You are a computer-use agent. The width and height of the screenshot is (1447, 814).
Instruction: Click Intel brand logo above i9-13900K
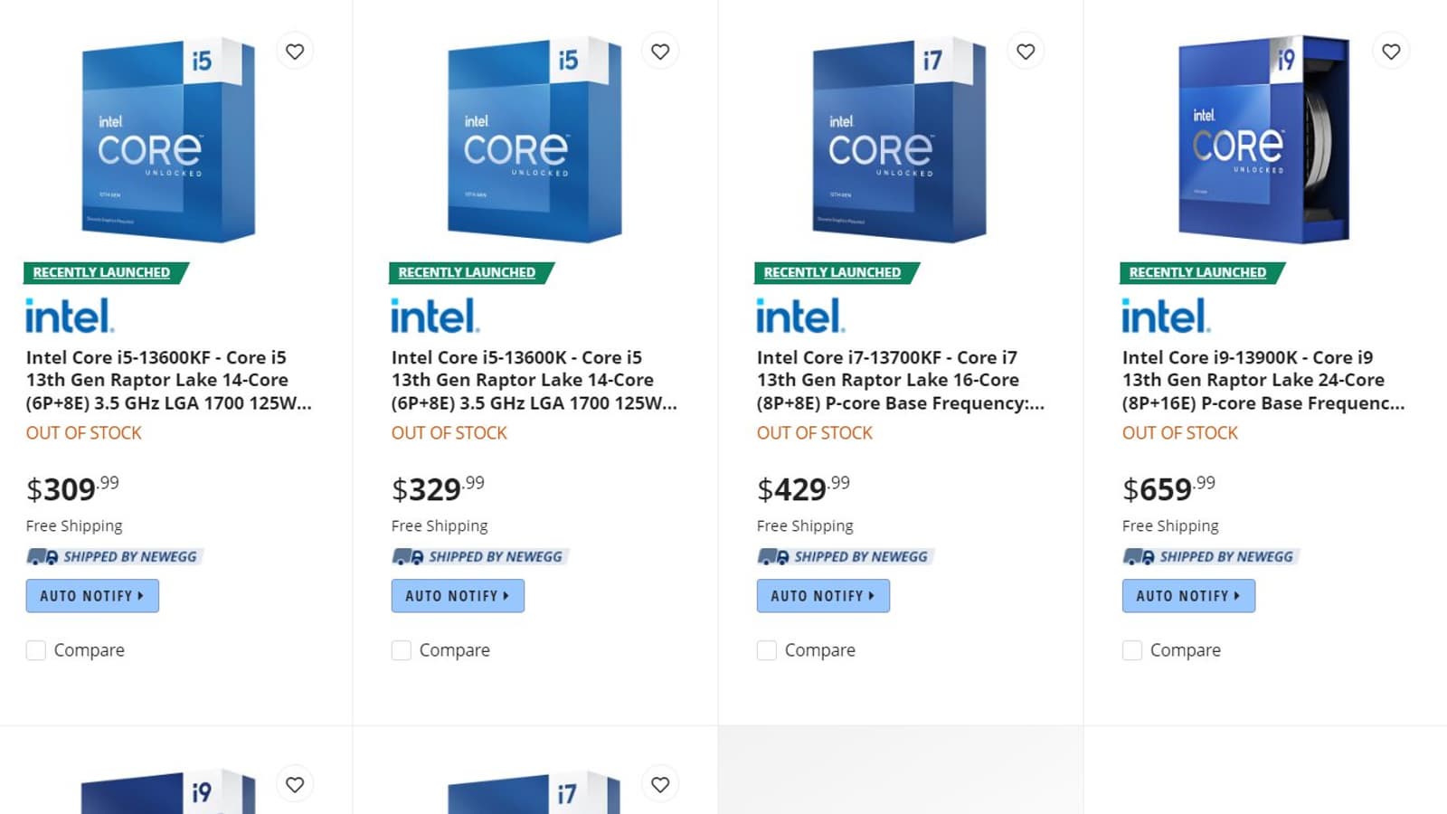1166,316
